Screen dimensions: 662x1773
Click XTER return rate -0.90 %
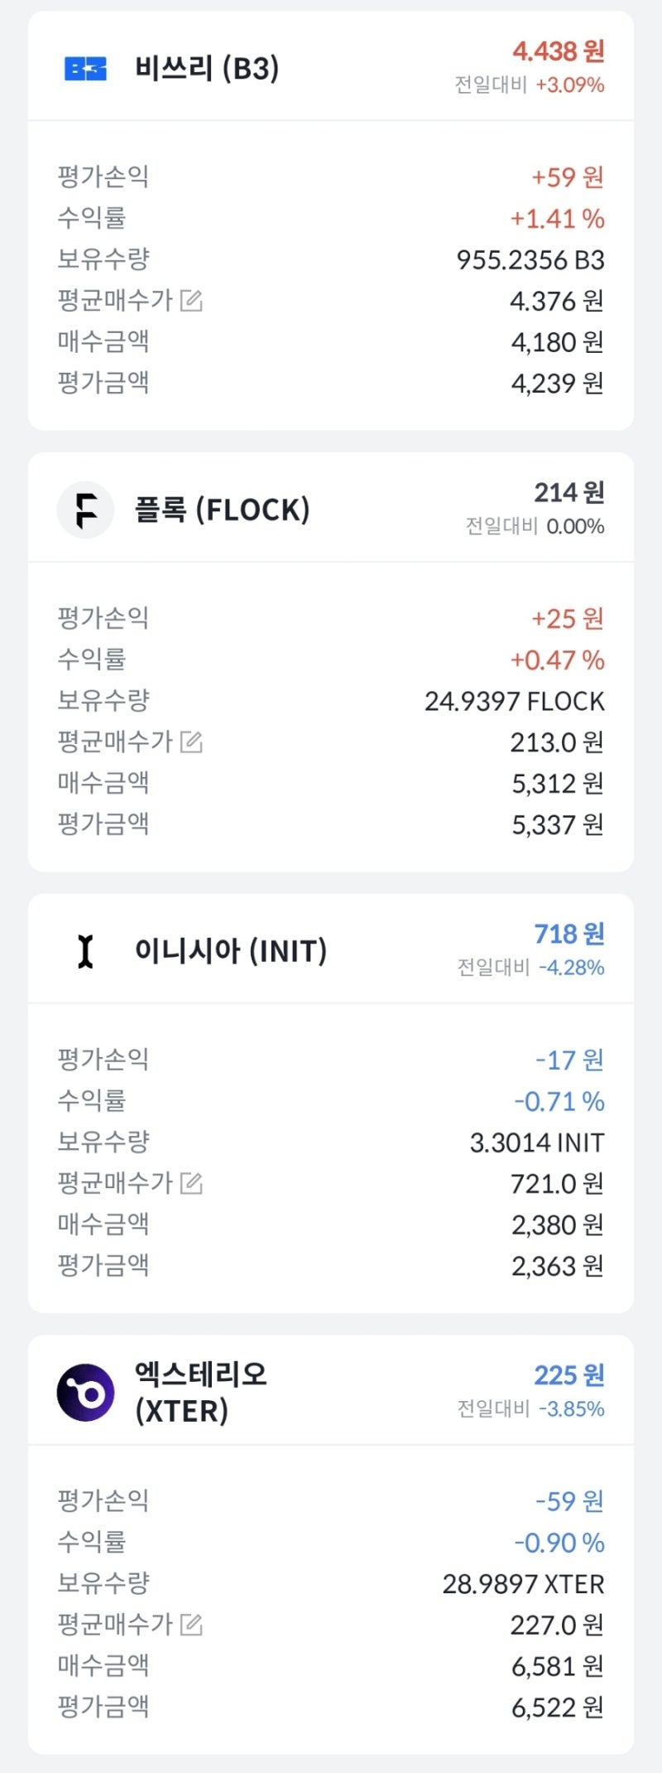559,1543
